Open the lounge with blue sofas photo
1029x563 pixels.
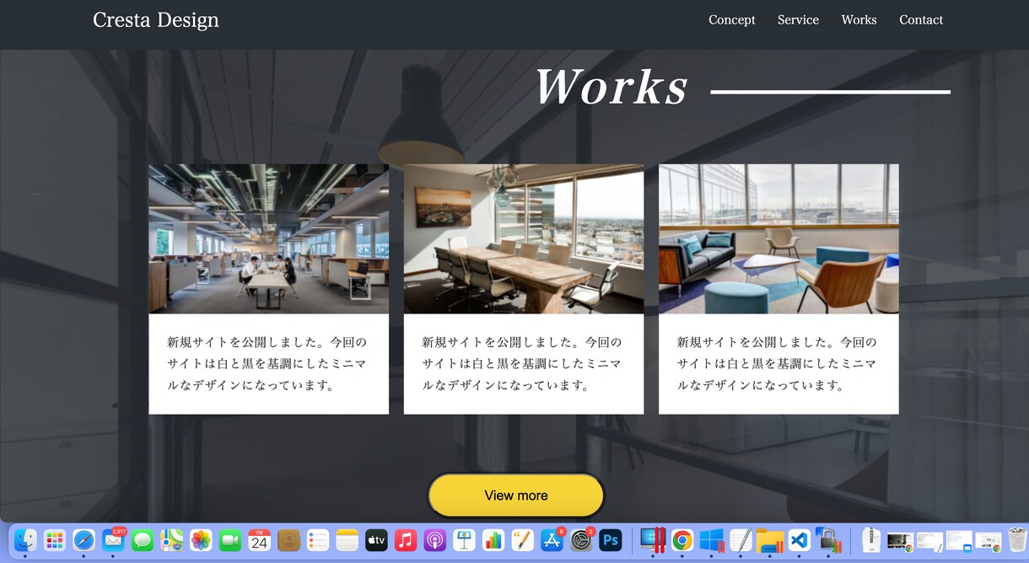point(778,239)
